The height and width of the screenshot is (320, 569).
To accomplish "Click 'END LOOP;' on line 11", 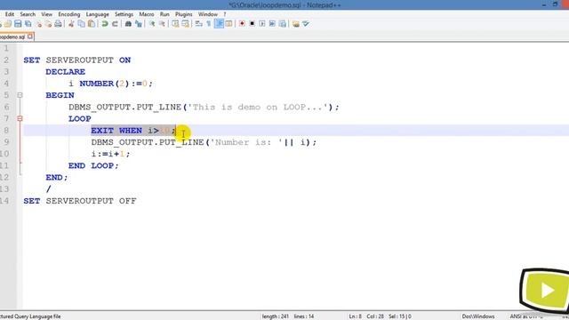I will (93, 166).
